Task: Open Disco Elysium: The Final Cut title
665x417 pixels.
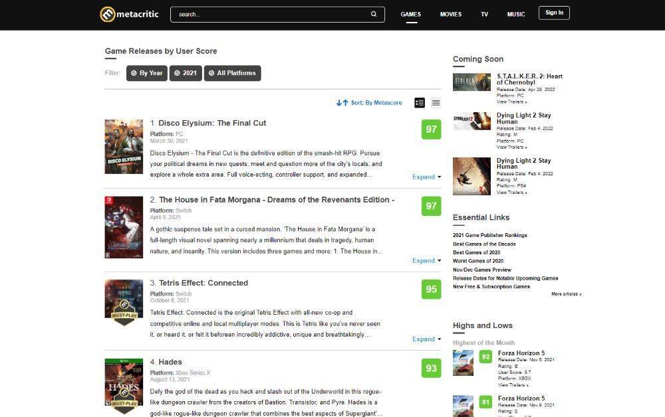Action: click(212, 124)
